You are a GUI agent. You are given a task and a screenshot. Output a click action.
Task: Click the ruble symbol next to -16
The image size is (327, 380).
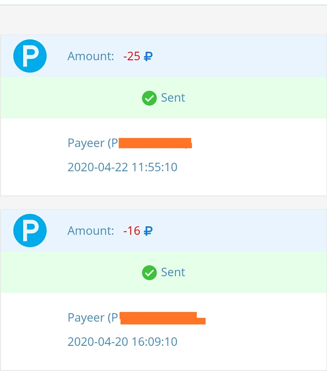pos(148,231)
